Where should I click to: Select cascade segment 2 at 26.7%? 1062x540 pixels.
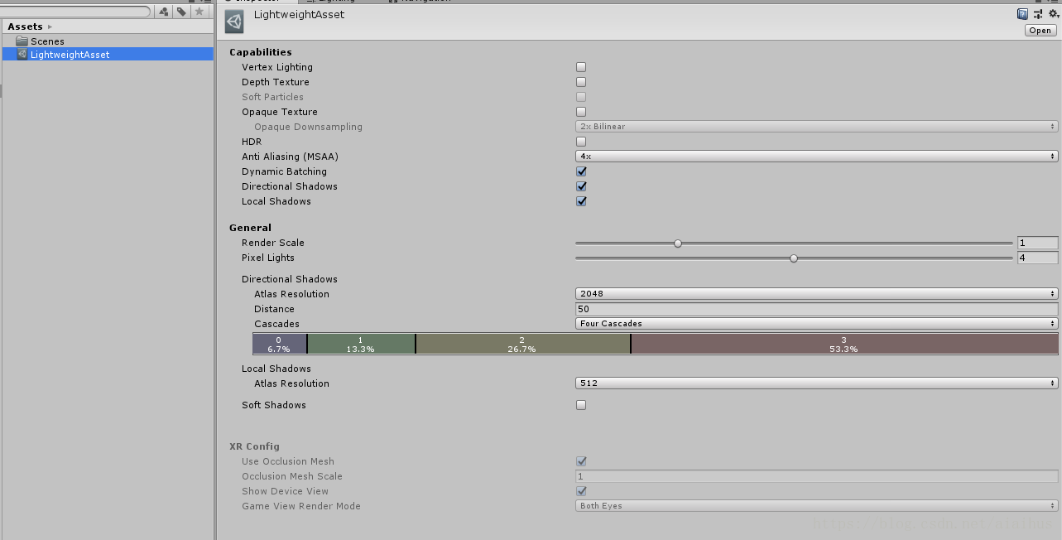pos(522,345)
